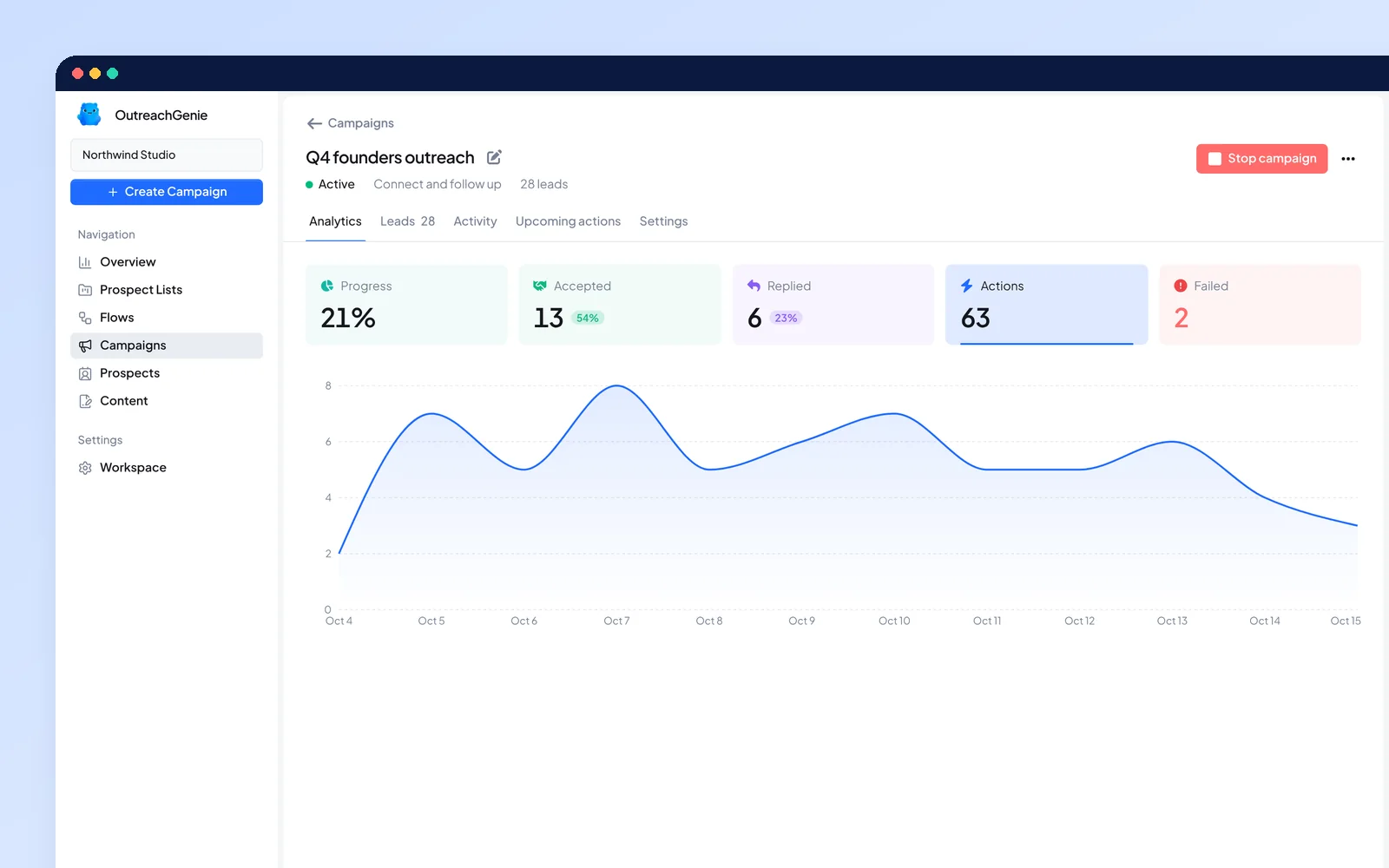
Task: Click the Failed red alert icon
Action: [x=1181, y=286]
